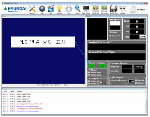This screenshot has height=117, width=150.
Task: Click the Reset counter button
Action: (x=143, y=37)
